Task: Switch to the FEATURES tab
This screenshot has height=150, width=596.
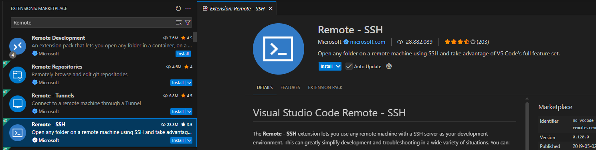Action: point(290,87)
